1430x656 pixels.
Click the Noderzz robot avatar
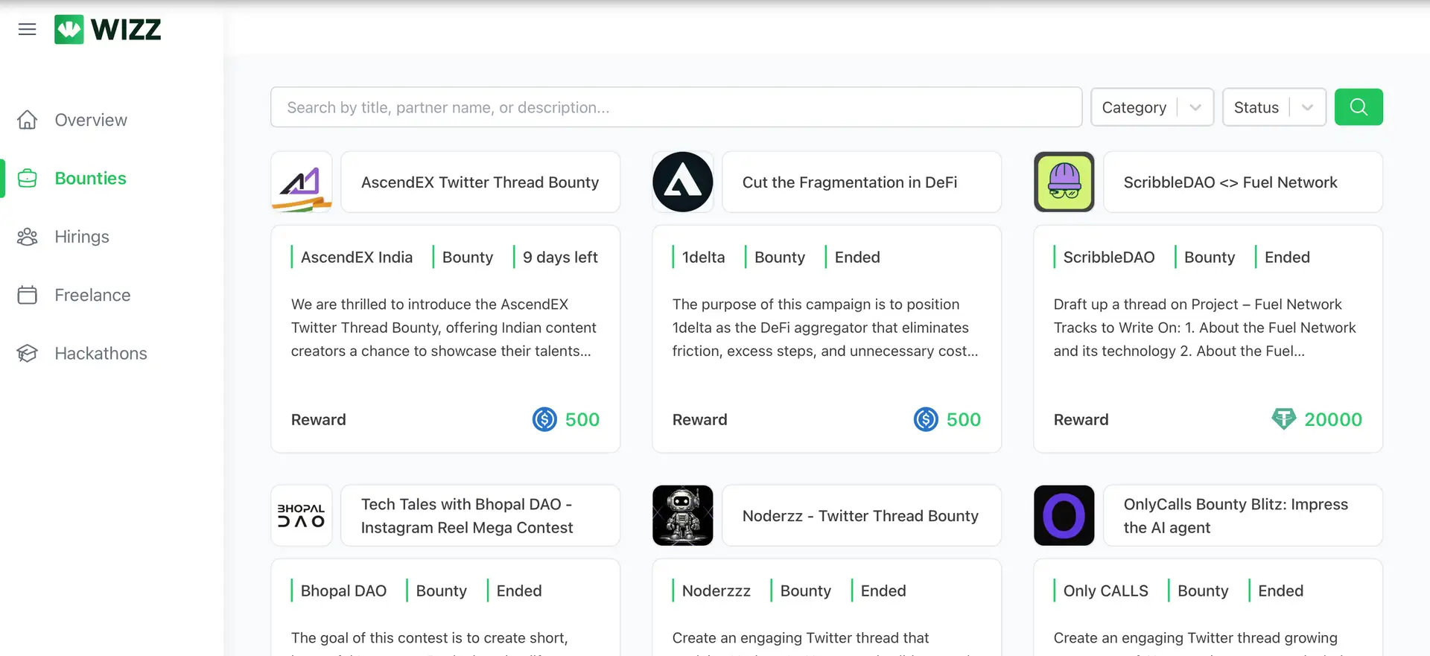[683, 516]
